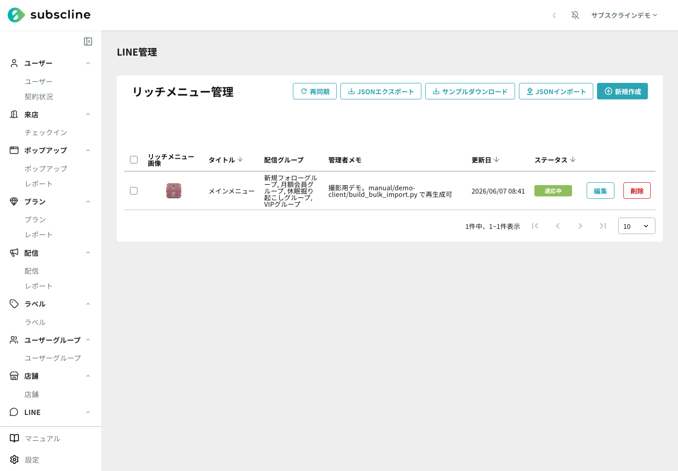
Task: Sort by ステータス arrow icon
Action: 573,160
